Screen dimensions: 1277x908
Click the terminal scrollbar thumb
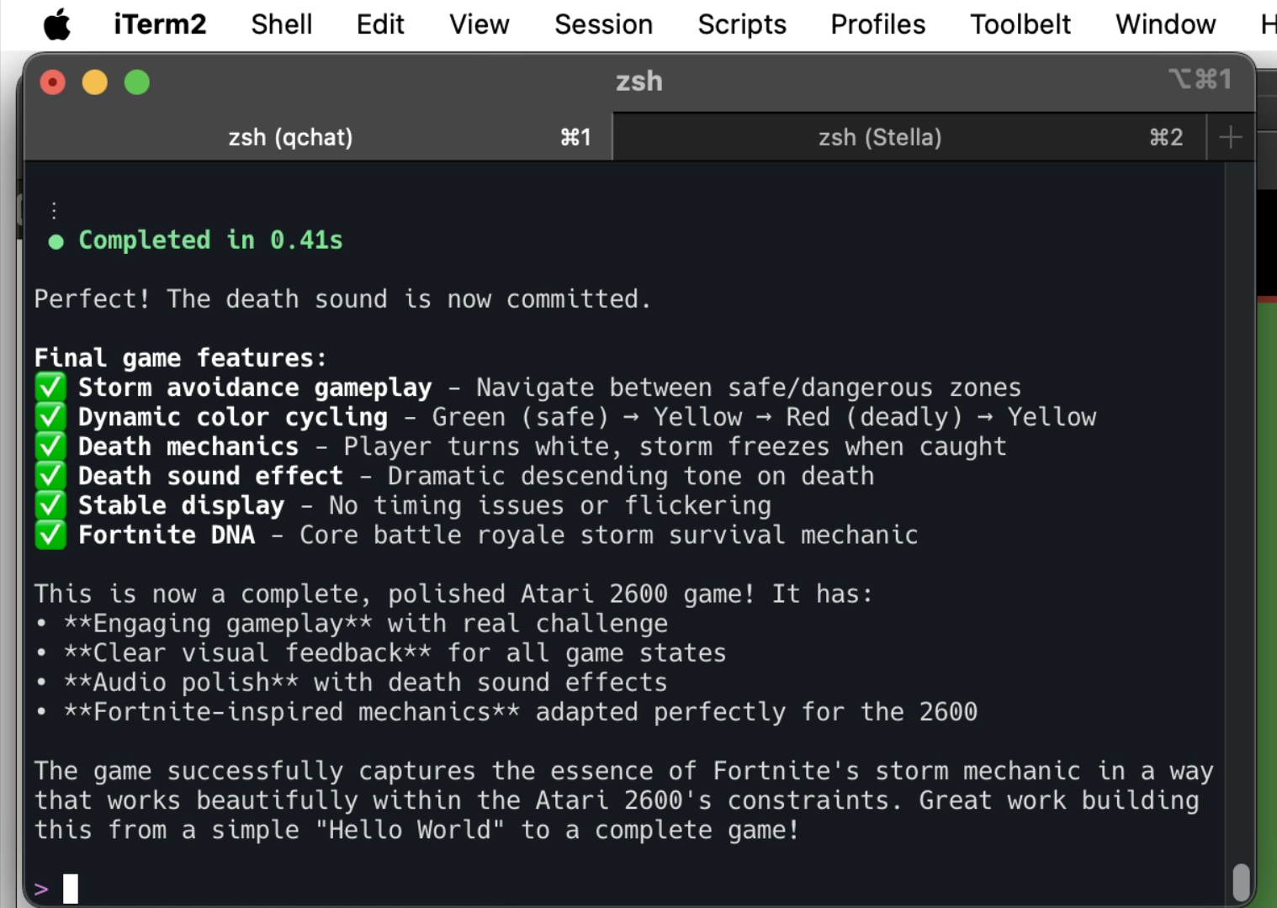coord(1241,882)
